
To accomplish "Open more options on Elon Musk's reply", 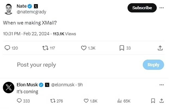I will click(x=162, y=85).
